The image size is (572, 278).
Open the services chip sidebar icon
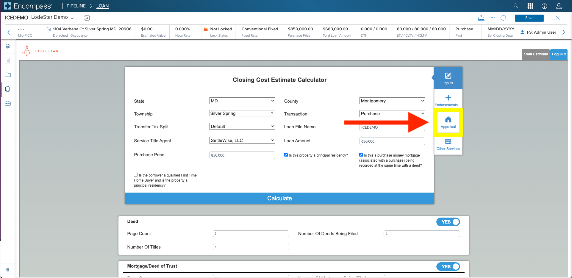point(8,89)
